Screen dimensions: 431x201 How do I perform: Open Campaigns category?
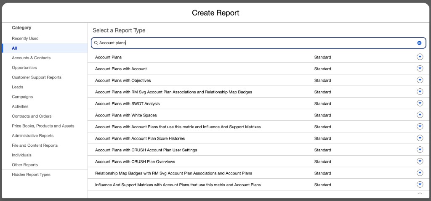(22, 97)
